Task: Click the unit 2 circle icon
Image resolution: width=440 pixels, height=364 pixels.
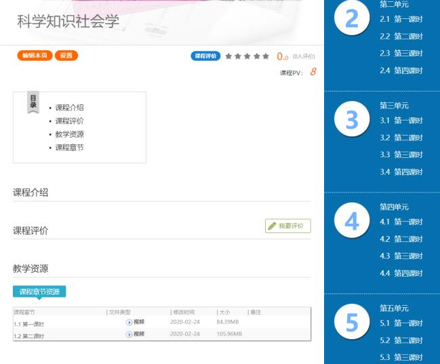Action: 352,20
